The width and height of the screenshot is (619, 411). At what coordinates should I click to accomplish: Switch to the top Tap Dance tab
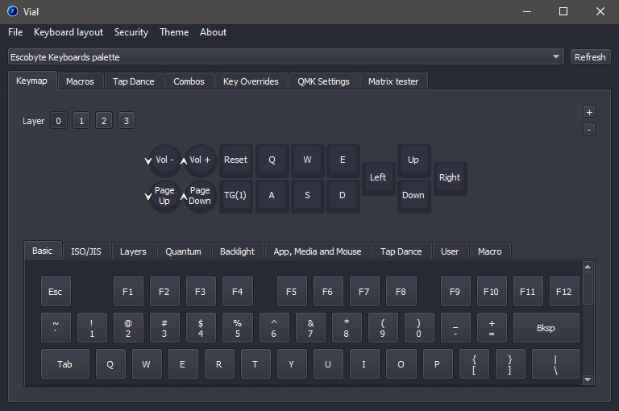(x=134, y=81)
